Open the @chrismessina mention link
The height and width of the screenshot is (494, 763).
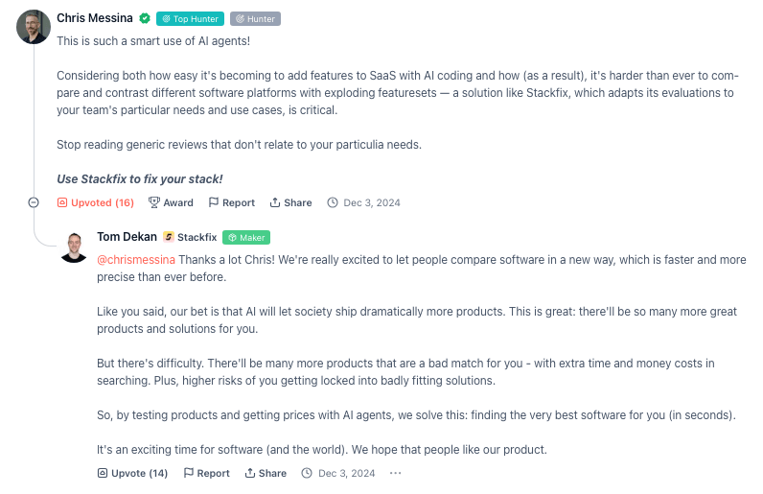(x=136, y=260)
